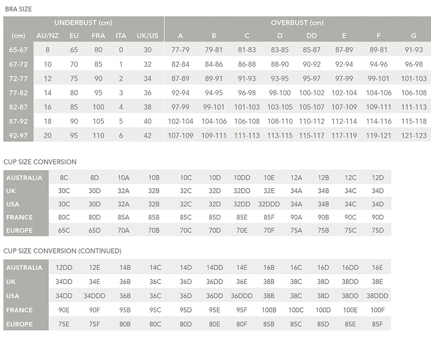Click the FRANCE row label in first conversion table
This screenshot has width=431, height=344.
click(20, 217)
